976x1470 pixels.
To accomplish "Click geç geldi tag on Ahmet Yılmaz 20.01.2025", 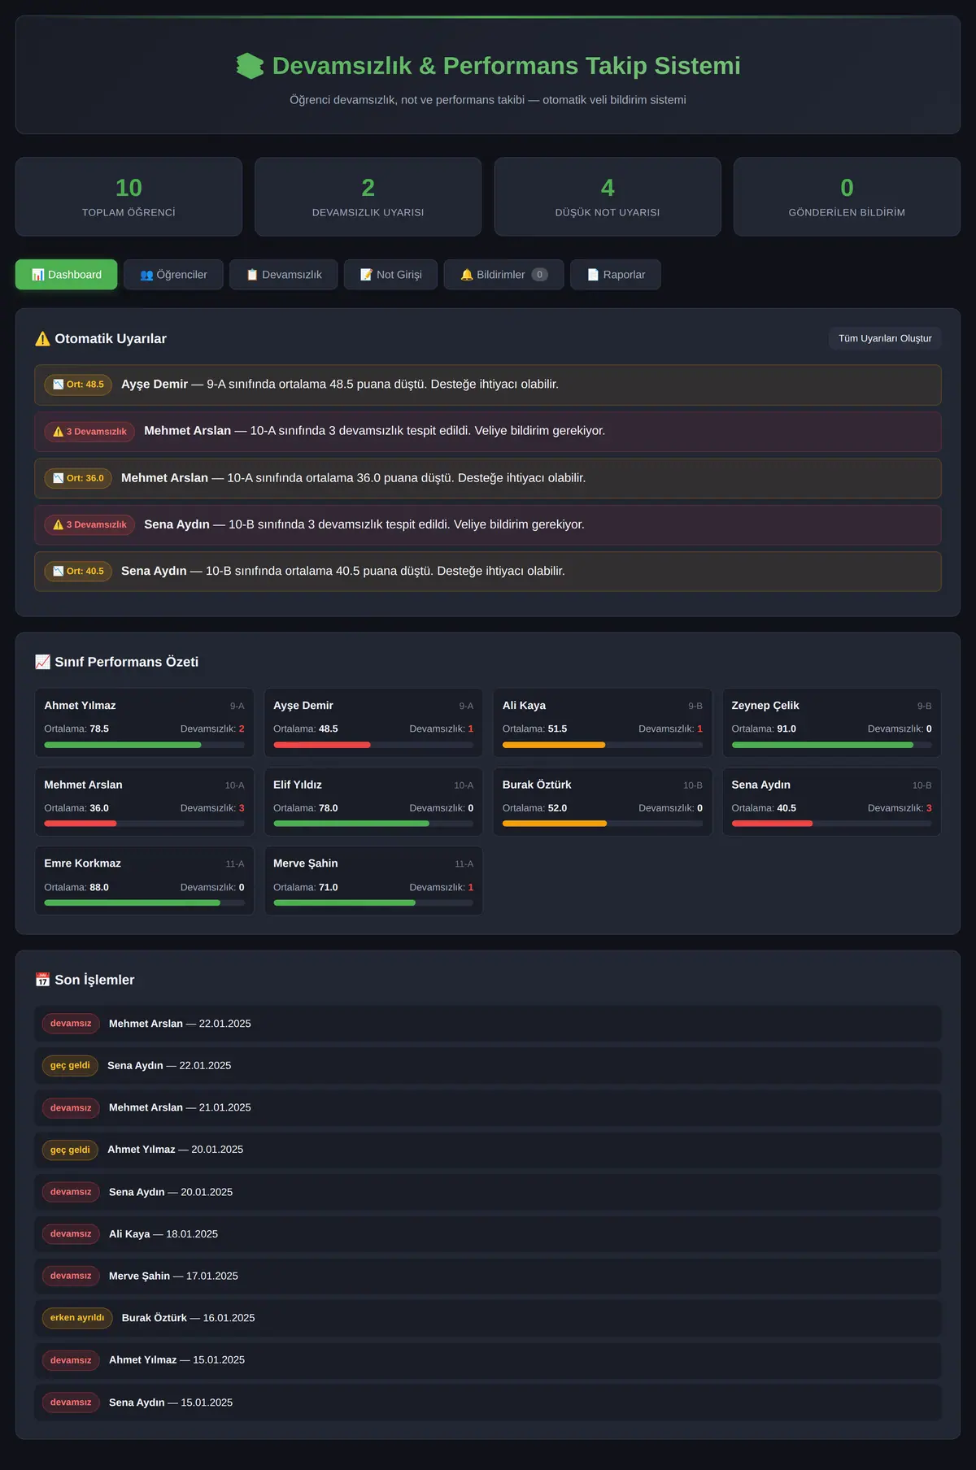I will pos(70,1150).
